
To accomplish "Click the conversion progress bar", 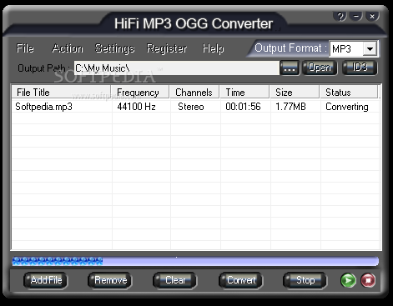I will [195, 261].
